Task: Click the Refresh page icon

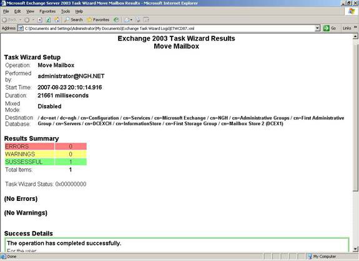Action: point(48,20)
